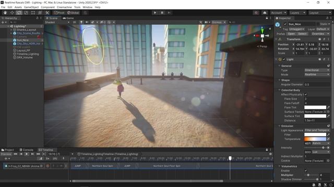
Task: Click the Angular Diameter input field
Action: (317, 85)
